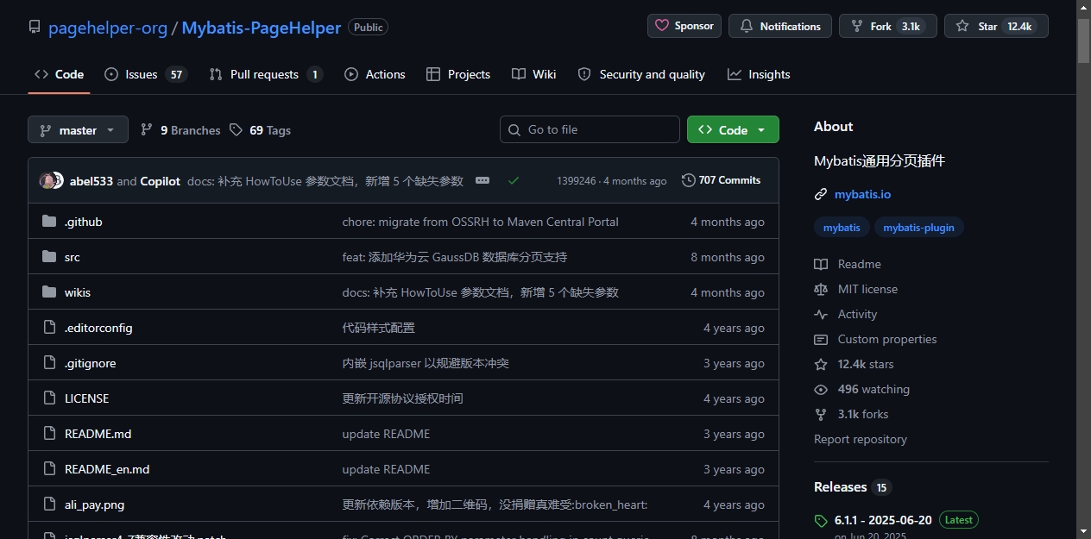Jump to Readme from About sidebar
1091x539 pixels.
[848, 264]
